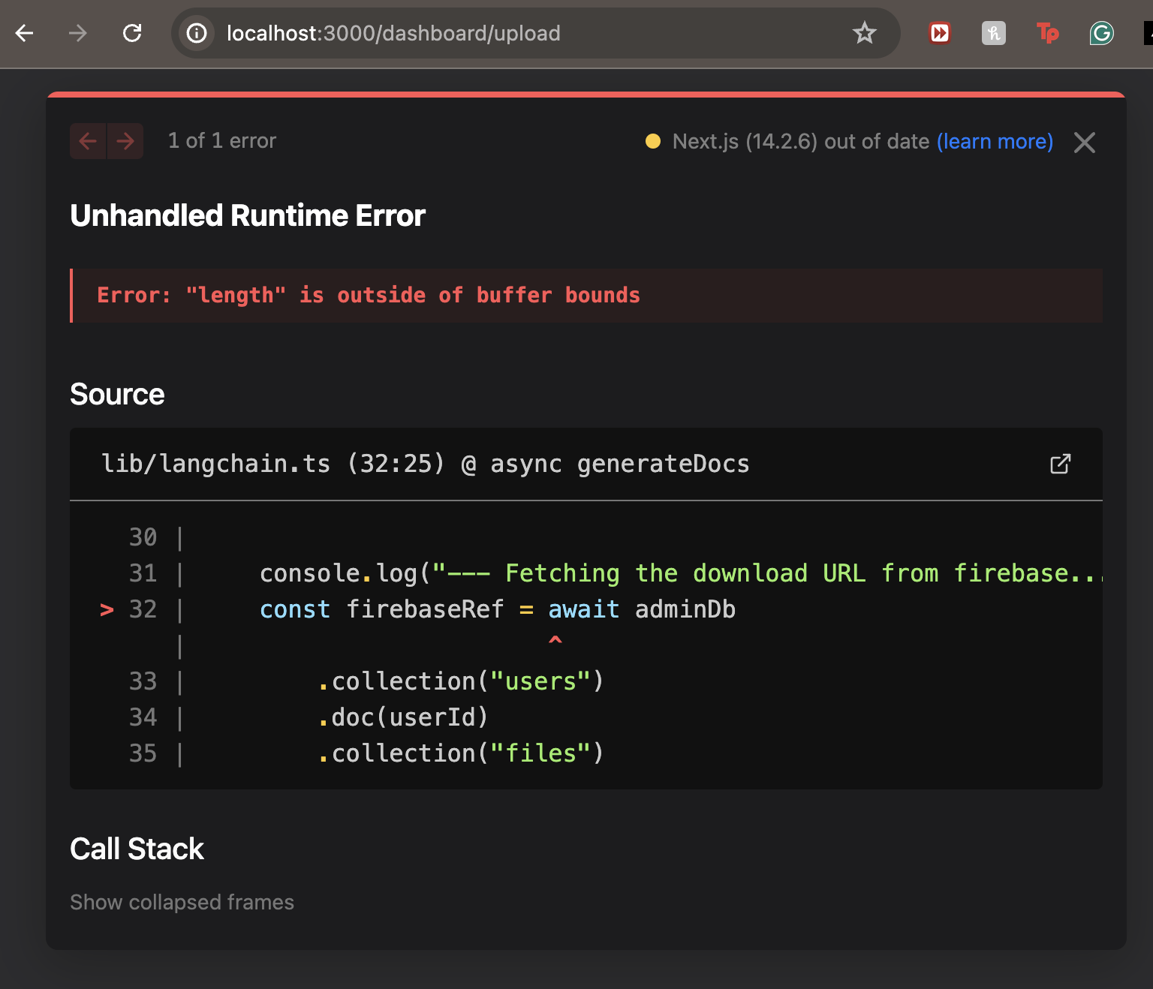This screenshot has height=989, width=1153.
Task: Open the Next.js learn more link
Action: [x=995, y=141]
